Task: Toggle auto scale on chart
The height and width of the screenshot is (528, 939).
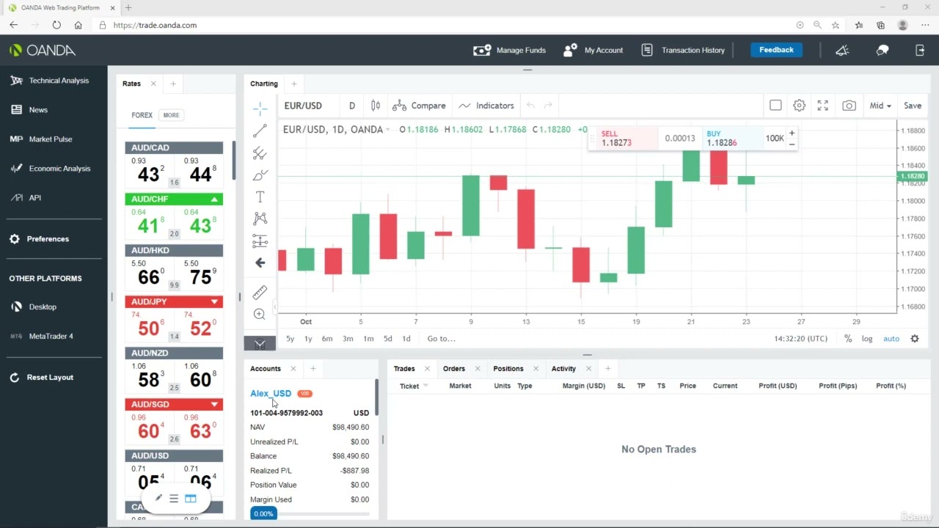Action: point(891,339)
